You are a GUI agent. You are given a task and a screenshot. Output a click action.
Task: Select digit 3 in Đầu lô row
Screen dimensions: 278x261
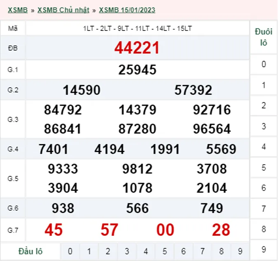pyautogui.click(x=127, y=251)
